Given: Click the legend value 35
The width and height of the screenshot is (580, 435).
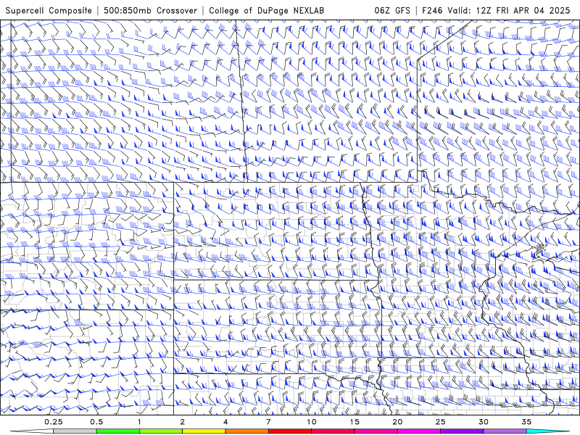Looking at the screenshot, I should click(526, 422).
